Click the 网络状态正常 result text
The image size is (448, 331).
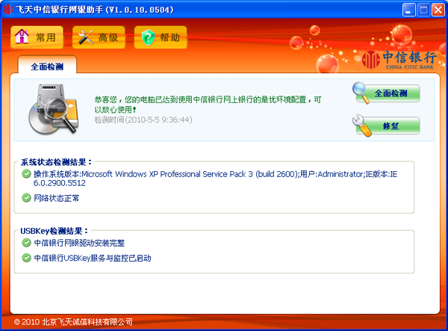point(56,198)
